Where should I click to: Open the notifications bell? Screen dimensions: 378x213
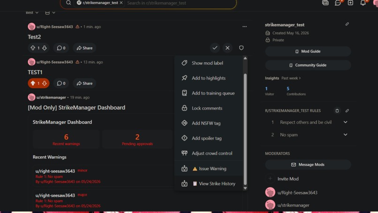point(363,3)
